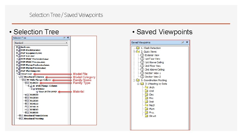Select the nested W10X33 instance row
Screen dimensions: 242x136
(40, 89)
